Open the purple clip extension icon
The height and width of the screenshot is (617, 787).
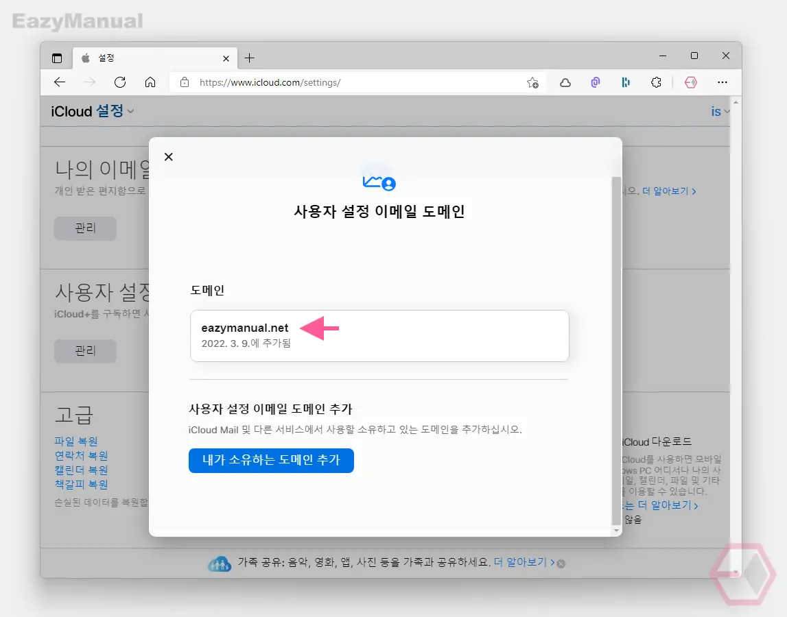point(596,82)
